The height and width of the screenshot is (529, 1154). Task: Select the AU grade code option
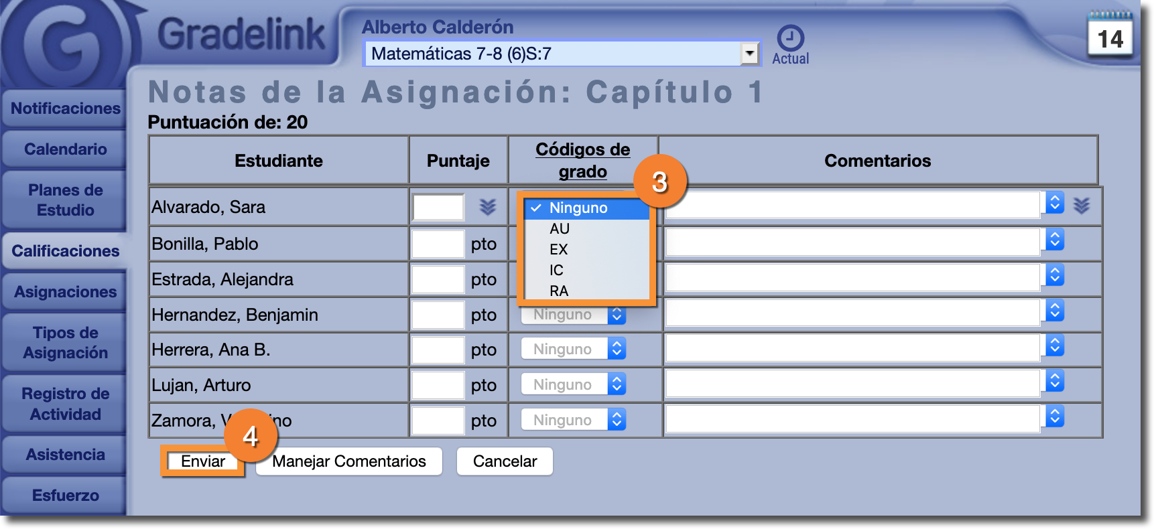pos(560,229)
